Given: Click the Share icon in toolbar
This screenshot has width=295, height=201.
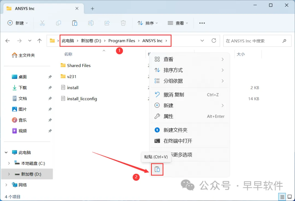Looking at the screenshot, I should point(107,23).
